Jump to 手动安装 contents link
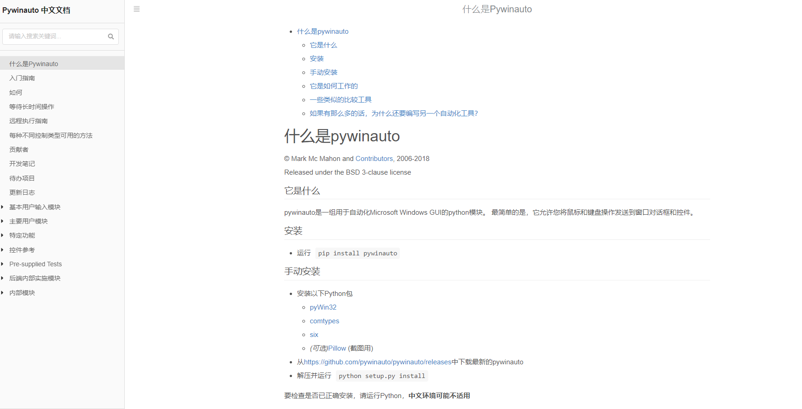 pos(324,72)
